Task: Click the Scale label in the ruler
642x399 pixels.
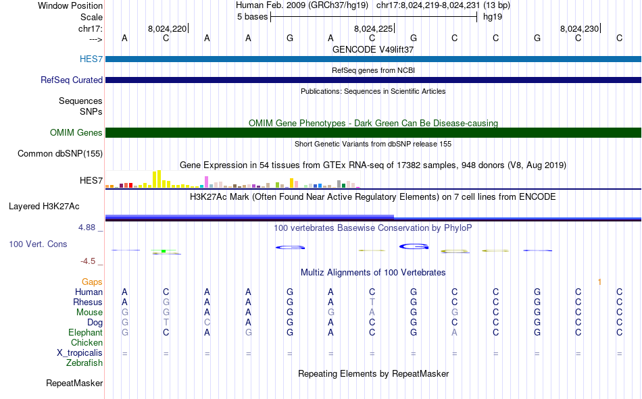Action: (91, 17)
